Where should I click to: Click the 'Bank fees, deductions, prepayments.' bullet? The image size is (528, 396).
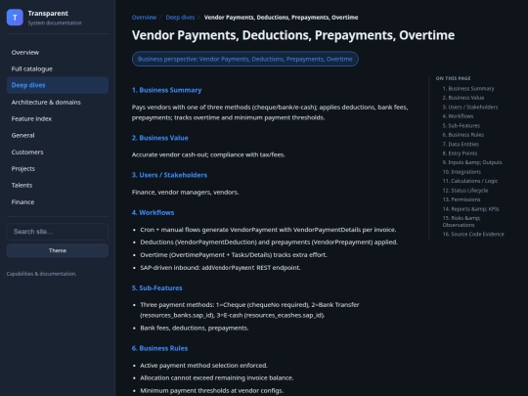195,328
